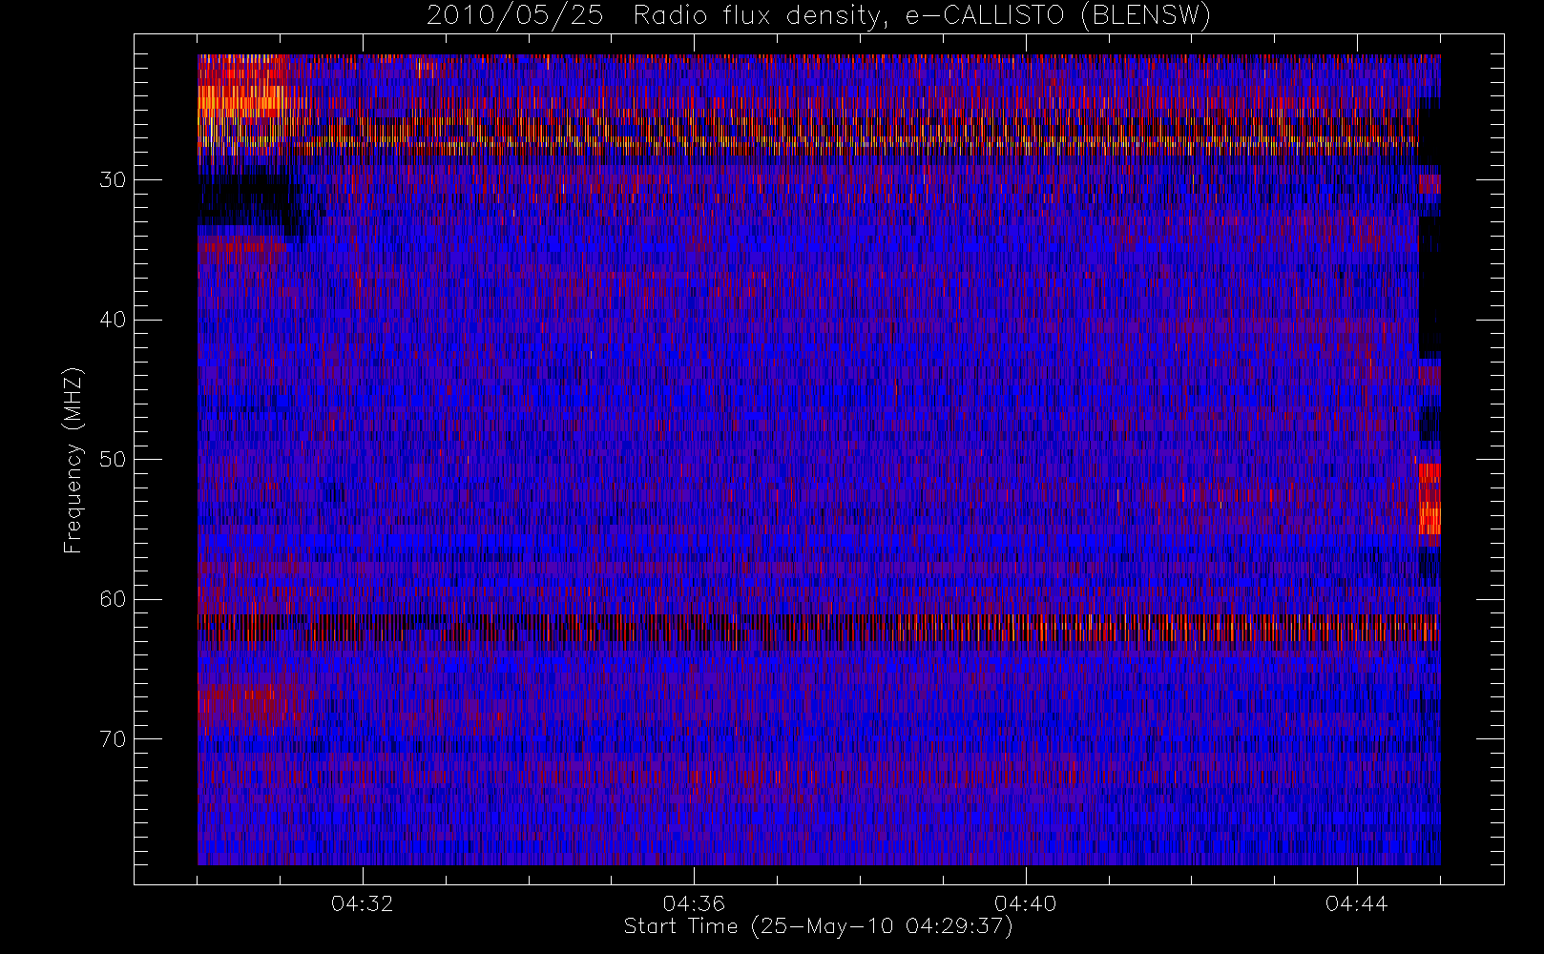Click the plot title text e-CALLISTO (BLENSW)

click(x=1057, y=16)
